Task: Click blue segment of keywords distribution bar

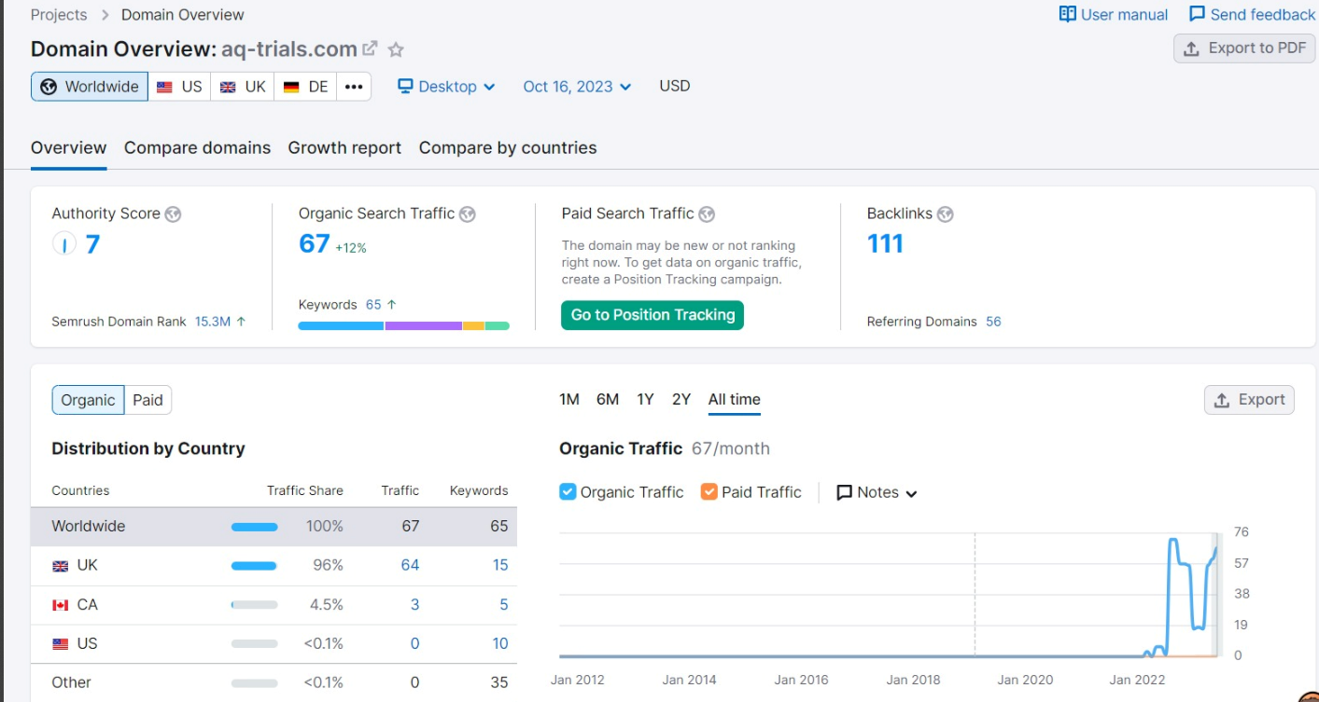Action: click(342, 326)
